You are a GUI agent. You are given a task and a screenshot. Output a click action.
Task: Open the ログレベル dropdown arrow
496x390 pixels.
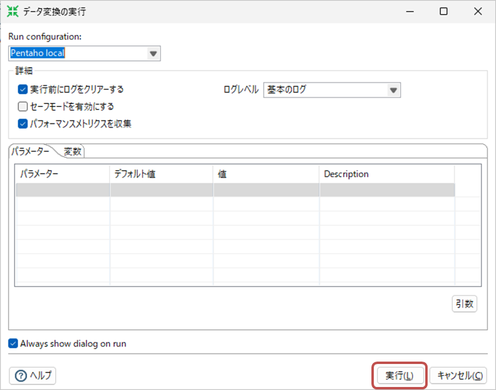[393, 90]
